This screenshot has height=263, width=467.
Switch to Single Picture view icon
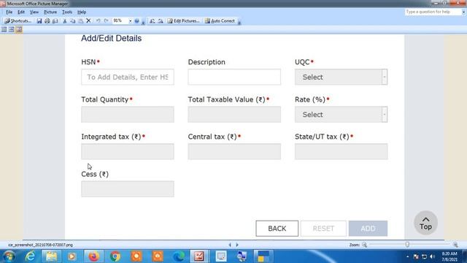[x=19, y=29]
